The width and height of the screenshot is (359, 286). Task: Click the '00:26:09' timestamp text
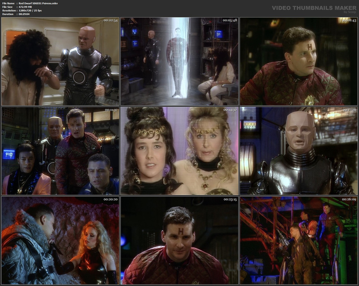click(349, 199)
